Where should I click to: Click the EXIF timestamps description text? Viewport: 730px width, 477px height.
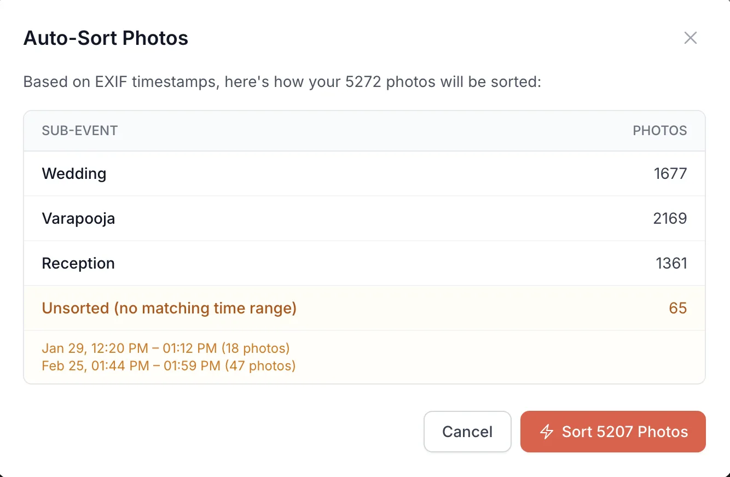click(x=281, y=82)
